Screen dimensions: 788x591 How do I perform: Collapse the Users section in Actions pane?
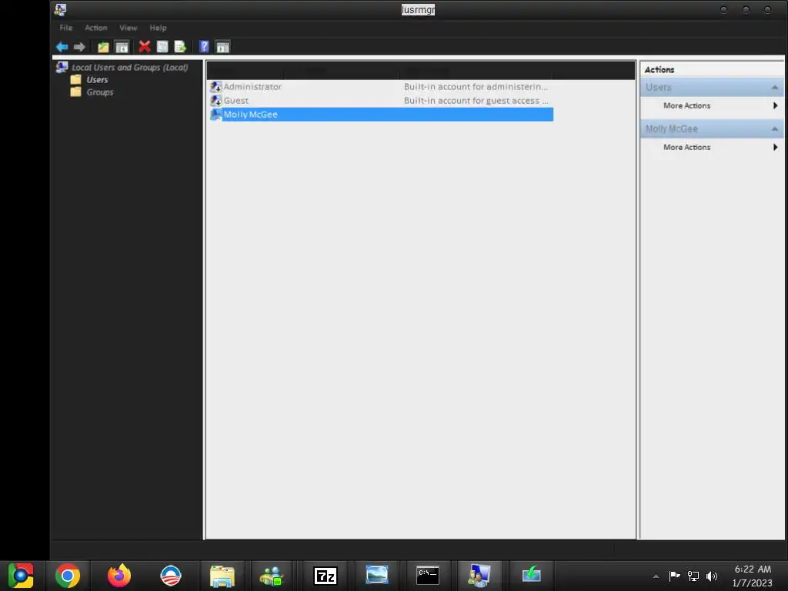click(x=774, y=88)
